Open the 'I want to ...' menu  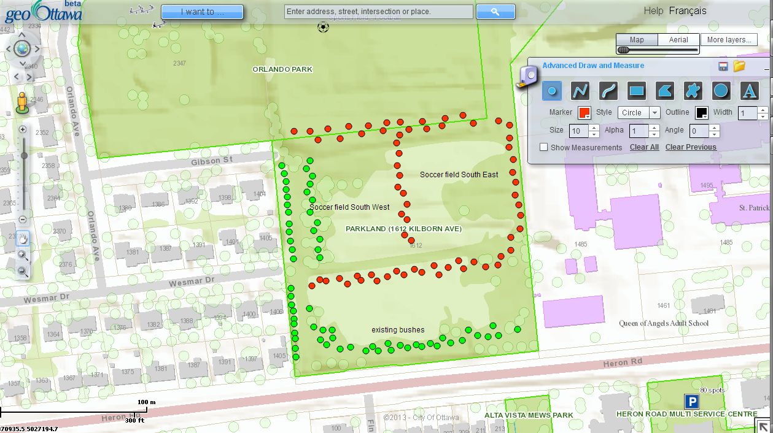click(x=202, y=12)
